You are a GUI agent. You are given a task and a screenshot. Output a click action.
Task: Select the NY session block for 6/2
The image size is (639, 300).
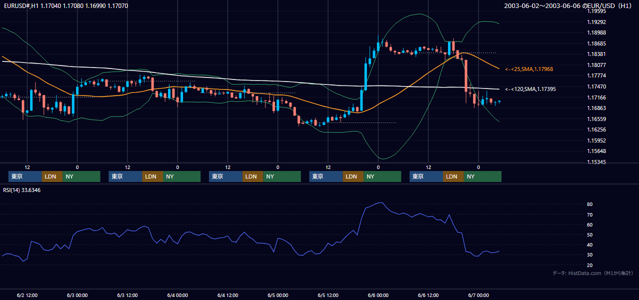click(81, 176)
